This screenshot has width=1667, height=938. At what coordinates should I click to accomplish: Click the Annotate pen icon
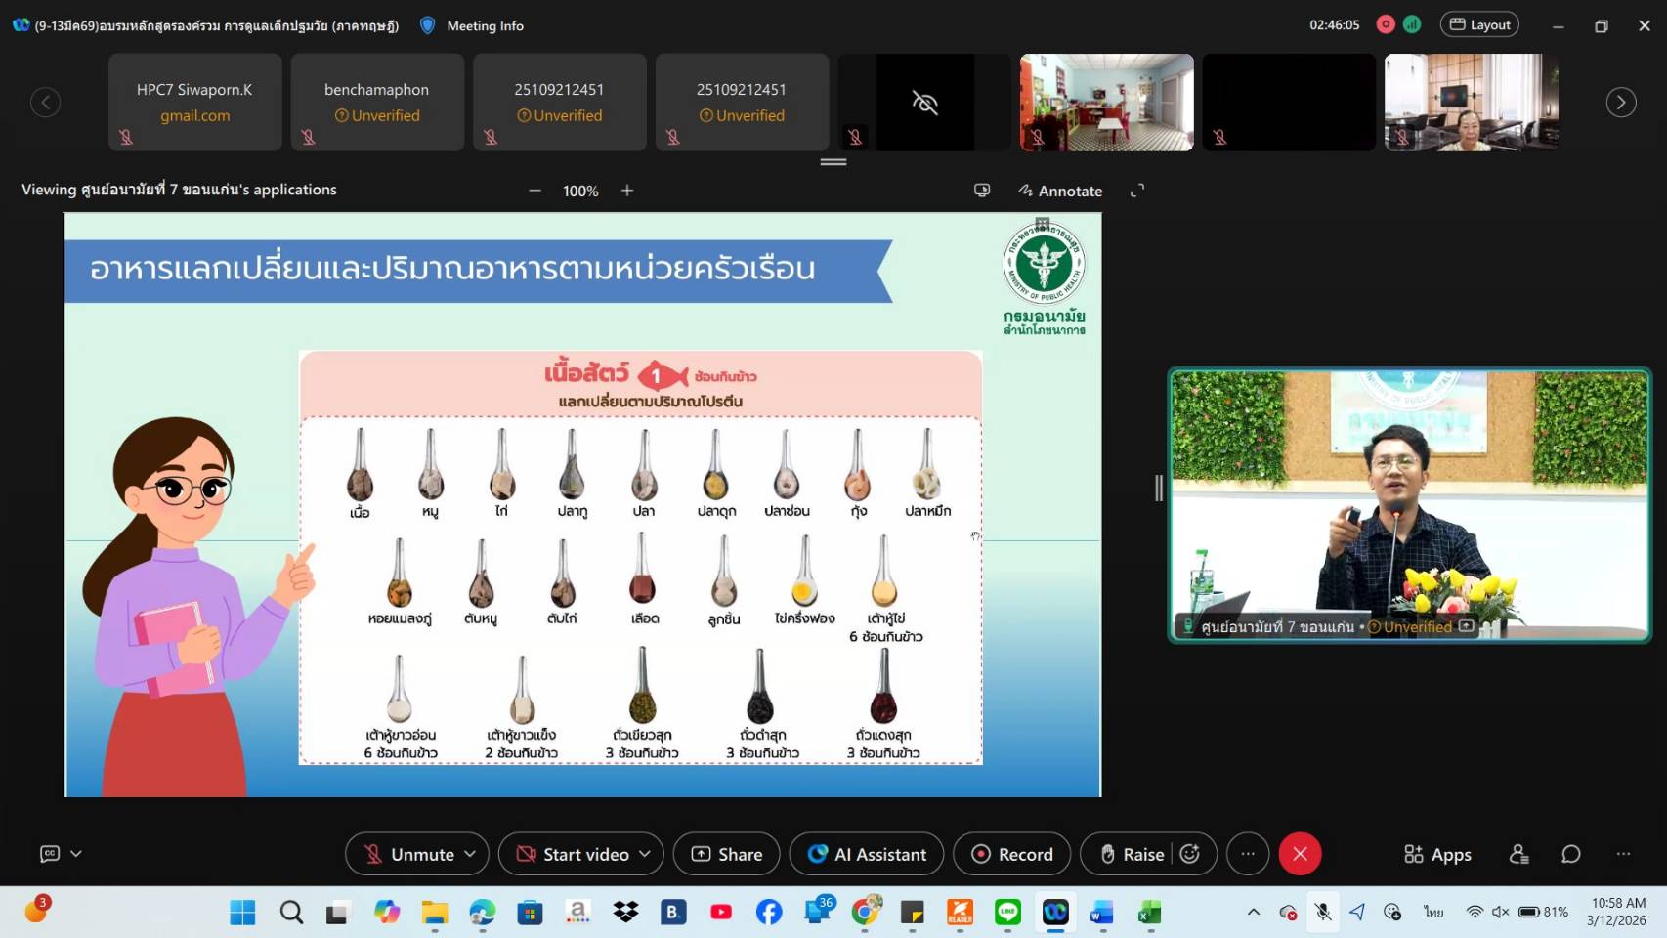pos(1025,191)
